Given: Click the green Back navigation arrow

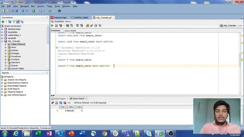Looking at the screenshot, I should click(34, 11).
